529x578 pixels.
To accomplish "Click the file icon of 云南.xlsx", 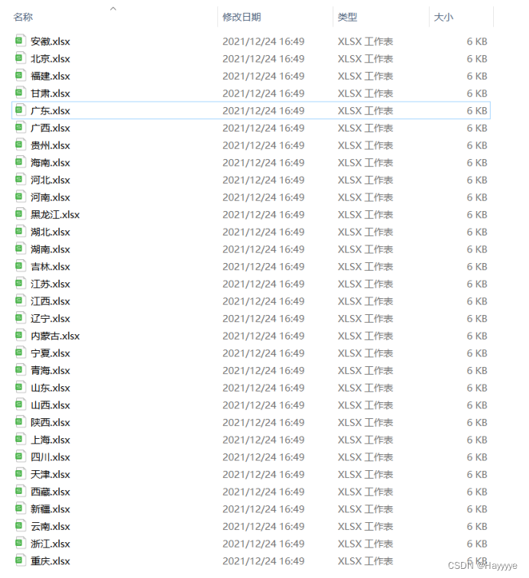I will pyautogui.click(x=21, y=526).
